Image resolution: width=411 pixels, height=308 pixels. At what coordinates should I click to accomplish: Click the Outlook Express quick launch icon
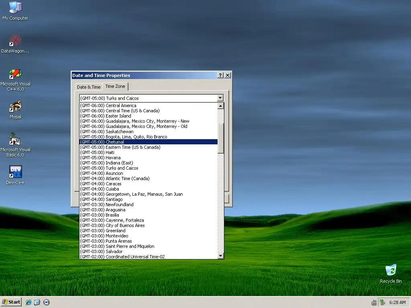(x=37, y=302)
